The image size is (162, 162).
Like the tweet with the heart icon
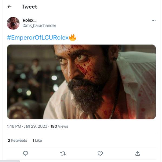point(100,153)
